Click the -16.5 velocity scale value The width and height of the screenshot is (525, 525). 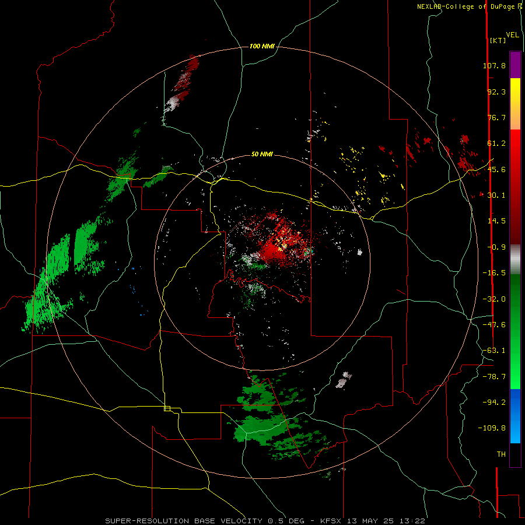[x=494, y=273]
